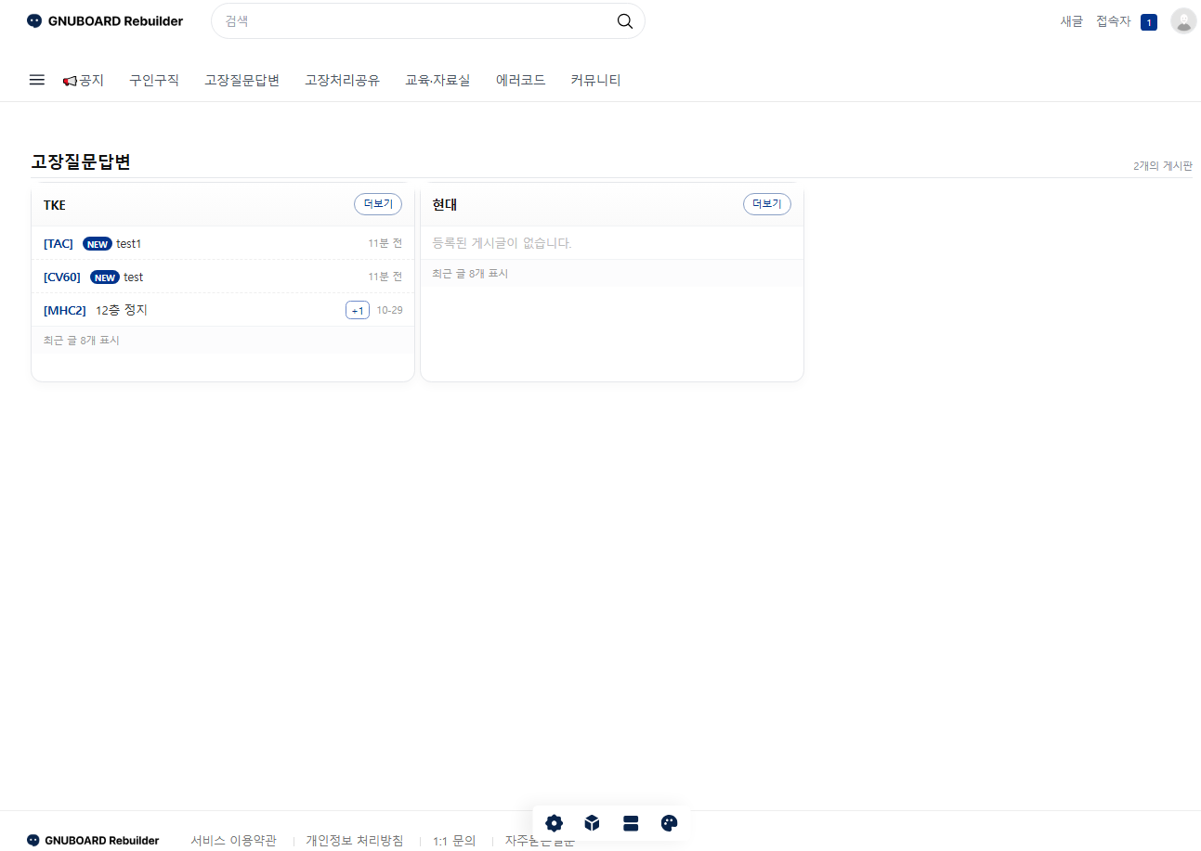
Task: Click the gear settings icon in floating toolbar
Action: pos(555,823)
